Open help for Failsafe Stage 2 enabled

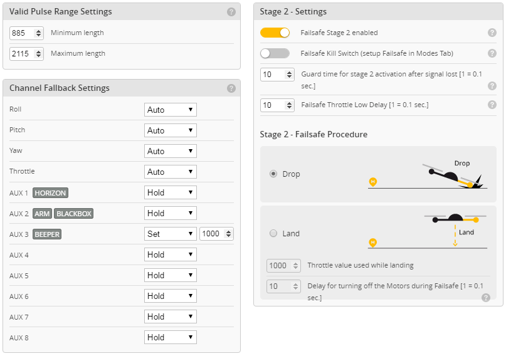click(492, 33)
